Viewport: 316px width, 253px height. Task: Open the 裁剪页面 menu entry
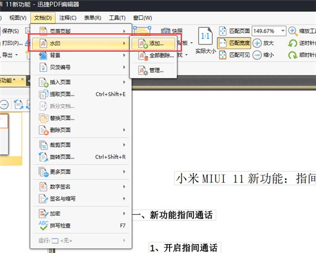point(81,145)
